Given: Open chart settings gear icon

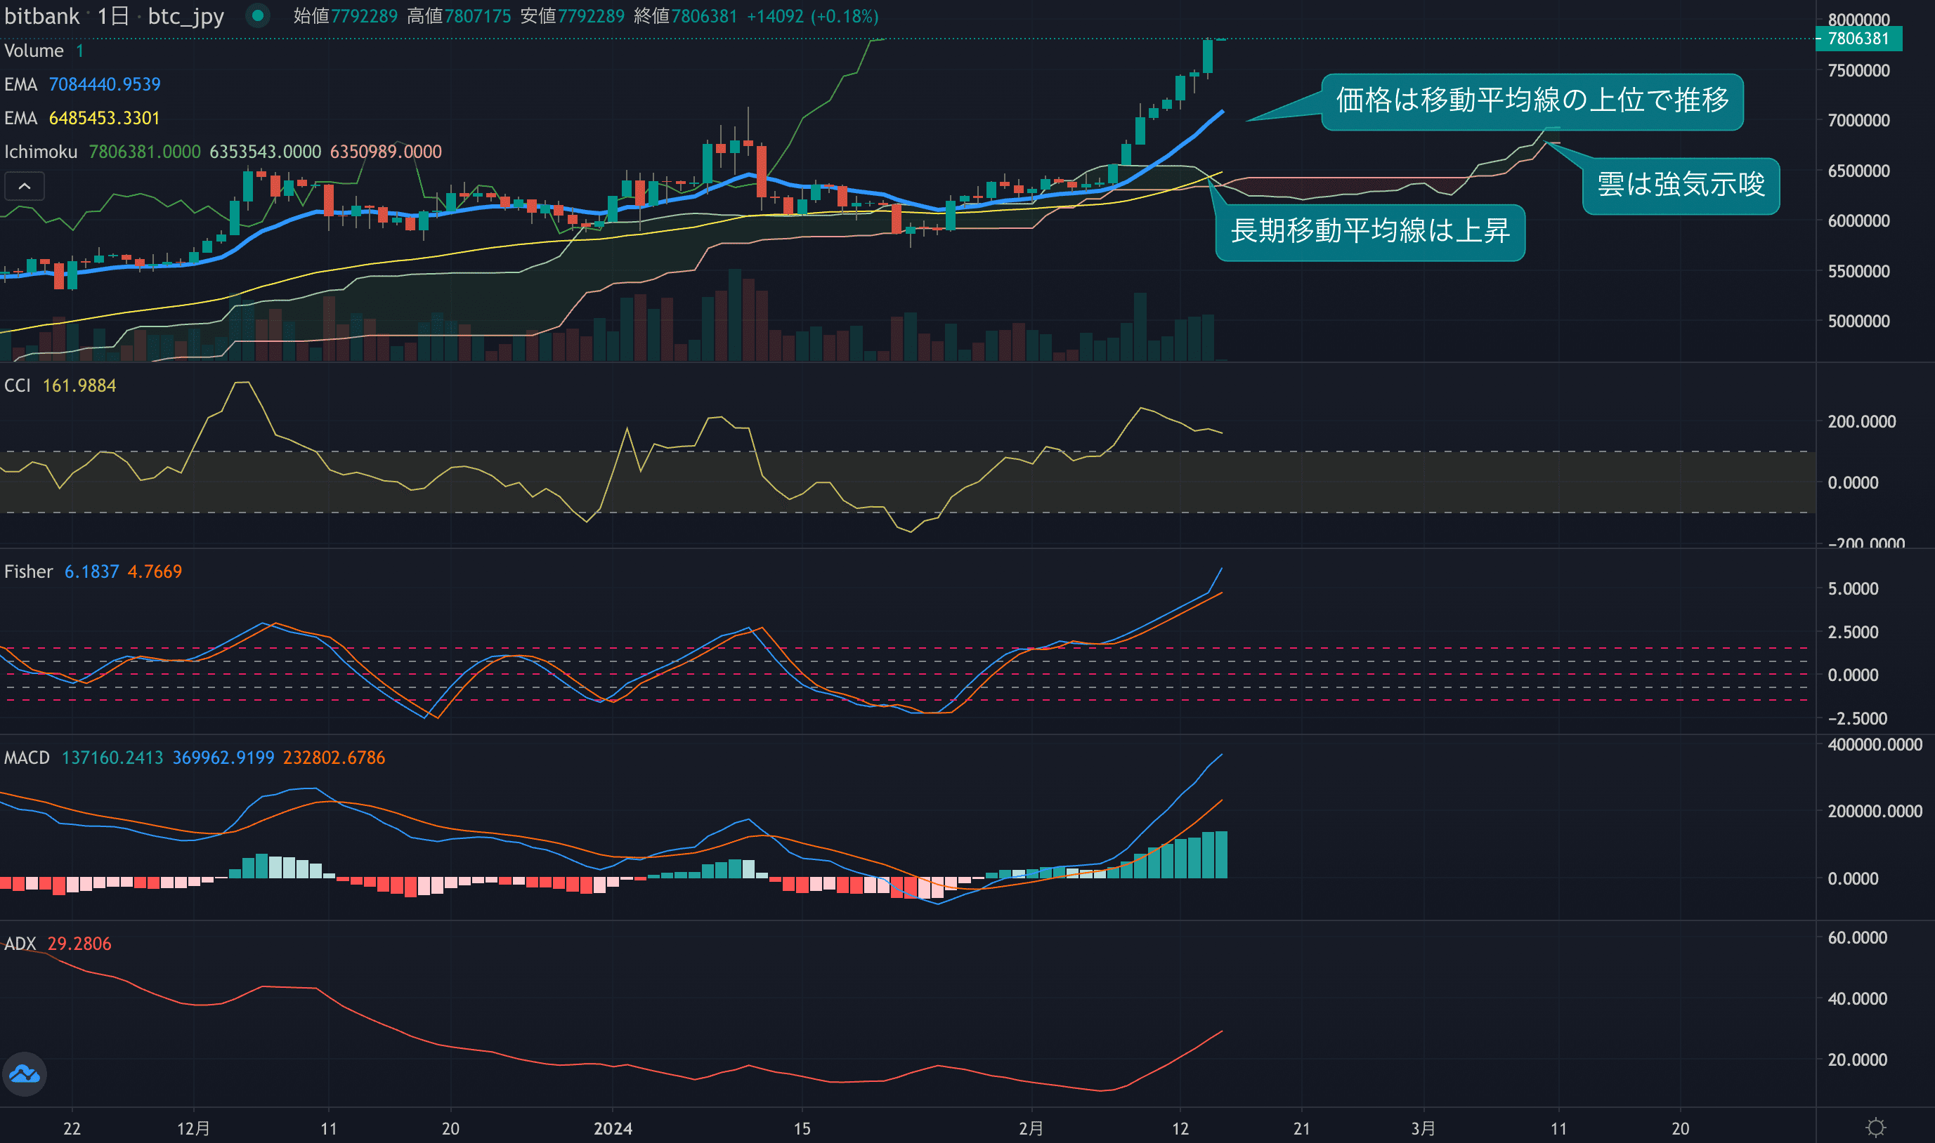Looking at the screenshot, I should [1876, 1128].
